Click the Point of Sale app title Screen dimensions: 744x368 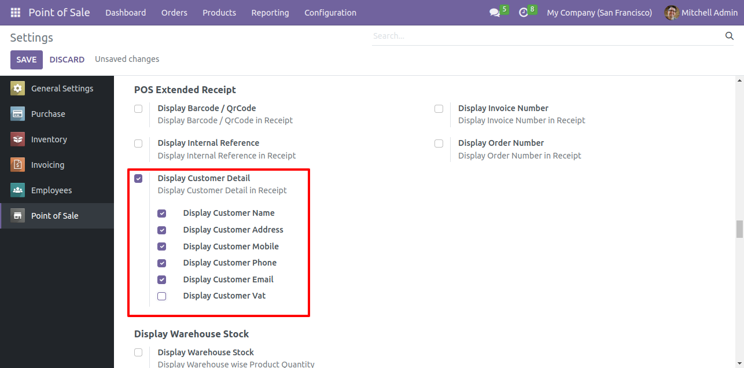[59, 13]
